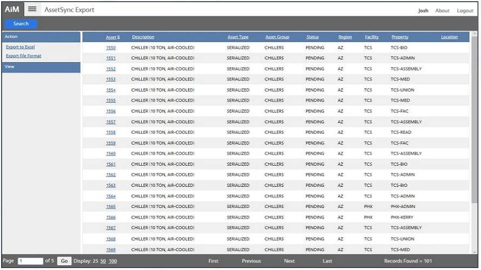Click the Action panel header
This screenshot has height=270, width=481.
41,37
